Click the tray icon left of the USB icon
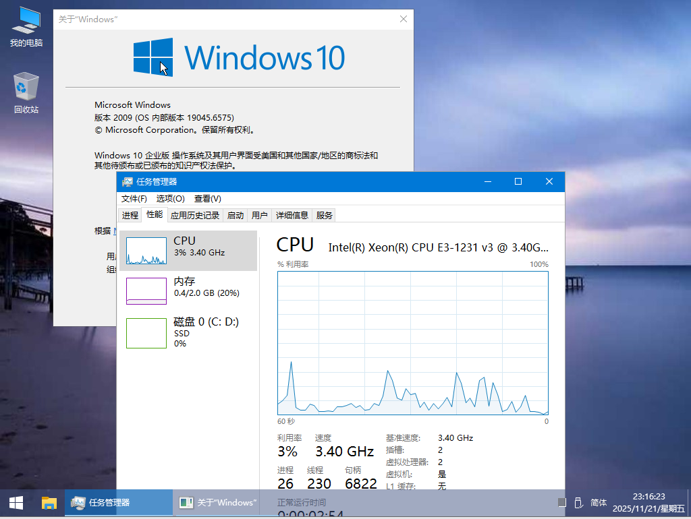The height and width of the screenshot is (519, 691). point(561,503)
